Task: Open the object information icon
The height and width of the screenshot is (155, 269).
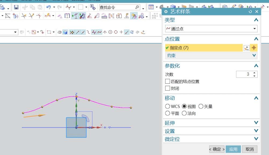Action: (x=93, y=7)
